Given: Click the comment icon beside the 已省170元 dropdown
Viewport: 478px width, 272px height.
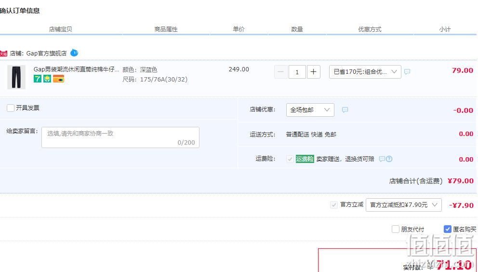Looking at the screenshot, I should pos(407,72).
